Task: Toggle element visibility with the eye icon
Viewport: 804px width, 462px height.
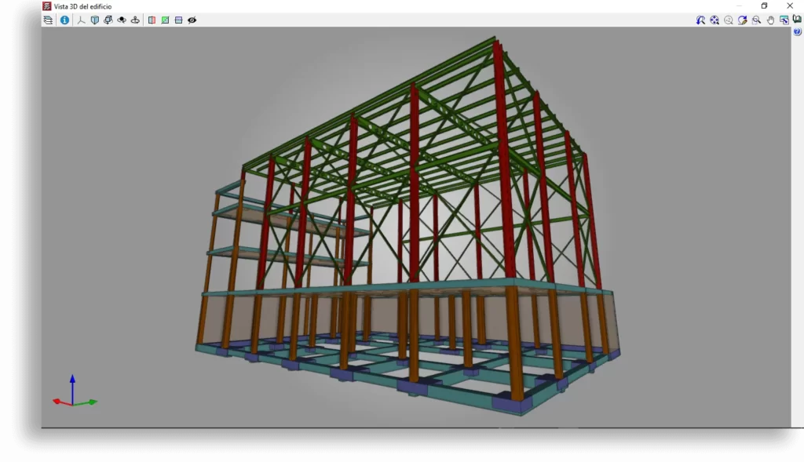Action: click(x=192, y=20)
